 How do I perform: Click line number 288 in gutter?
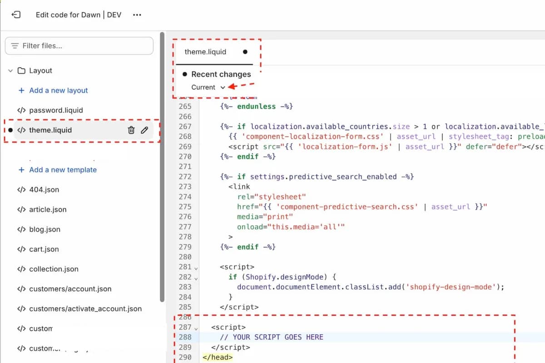pos(185,337)
